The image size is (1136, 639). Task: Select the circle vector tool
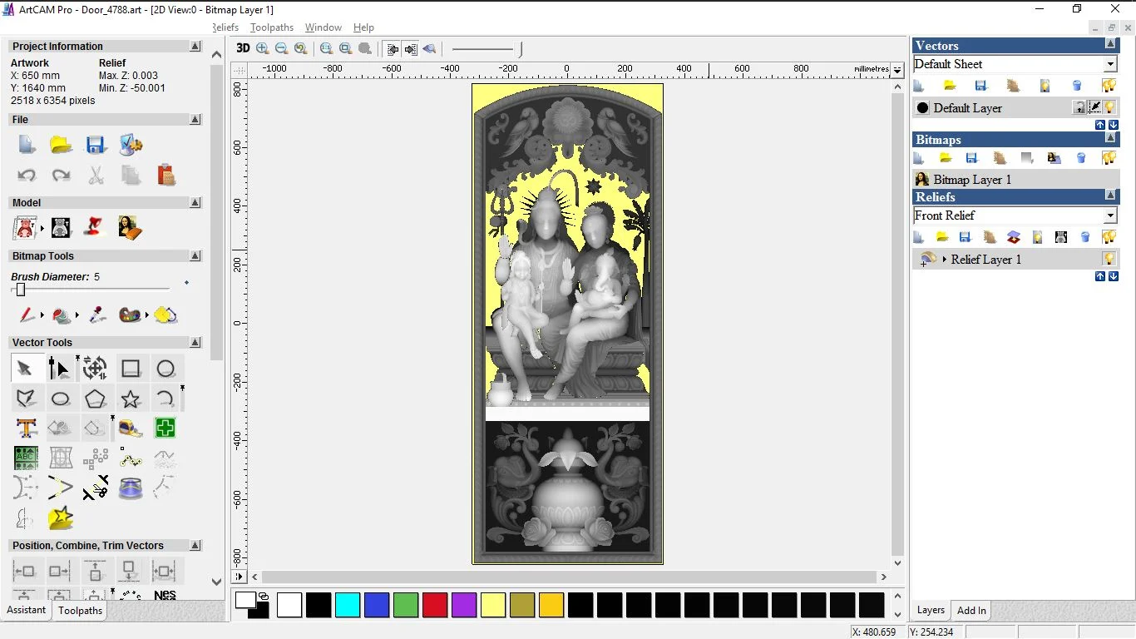pyautogui.click(x=165, y=369)
